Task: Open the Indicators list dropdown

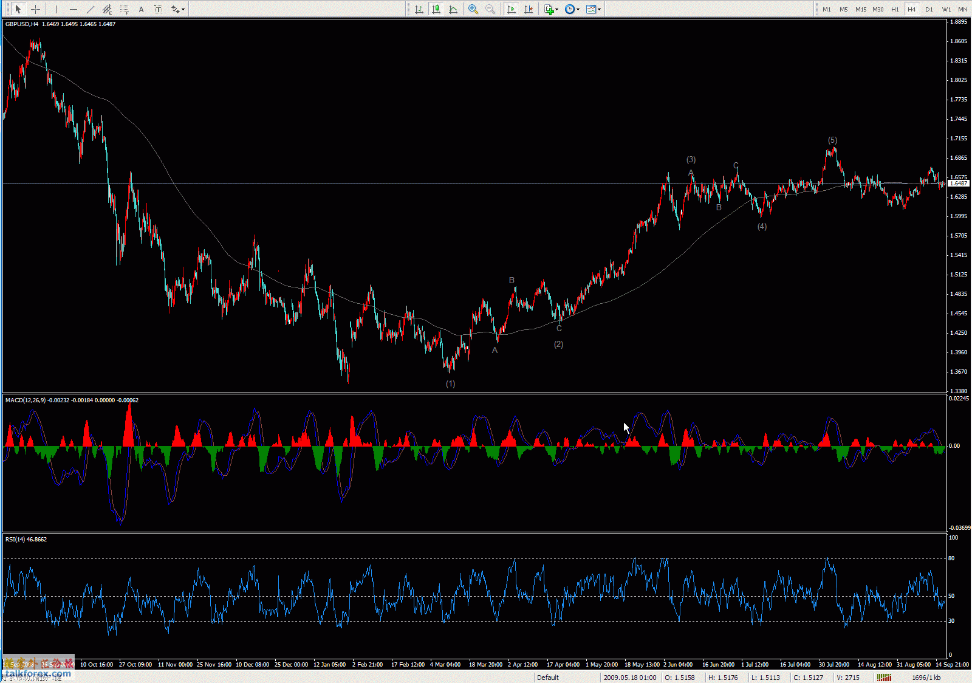Action: (551, 9)
